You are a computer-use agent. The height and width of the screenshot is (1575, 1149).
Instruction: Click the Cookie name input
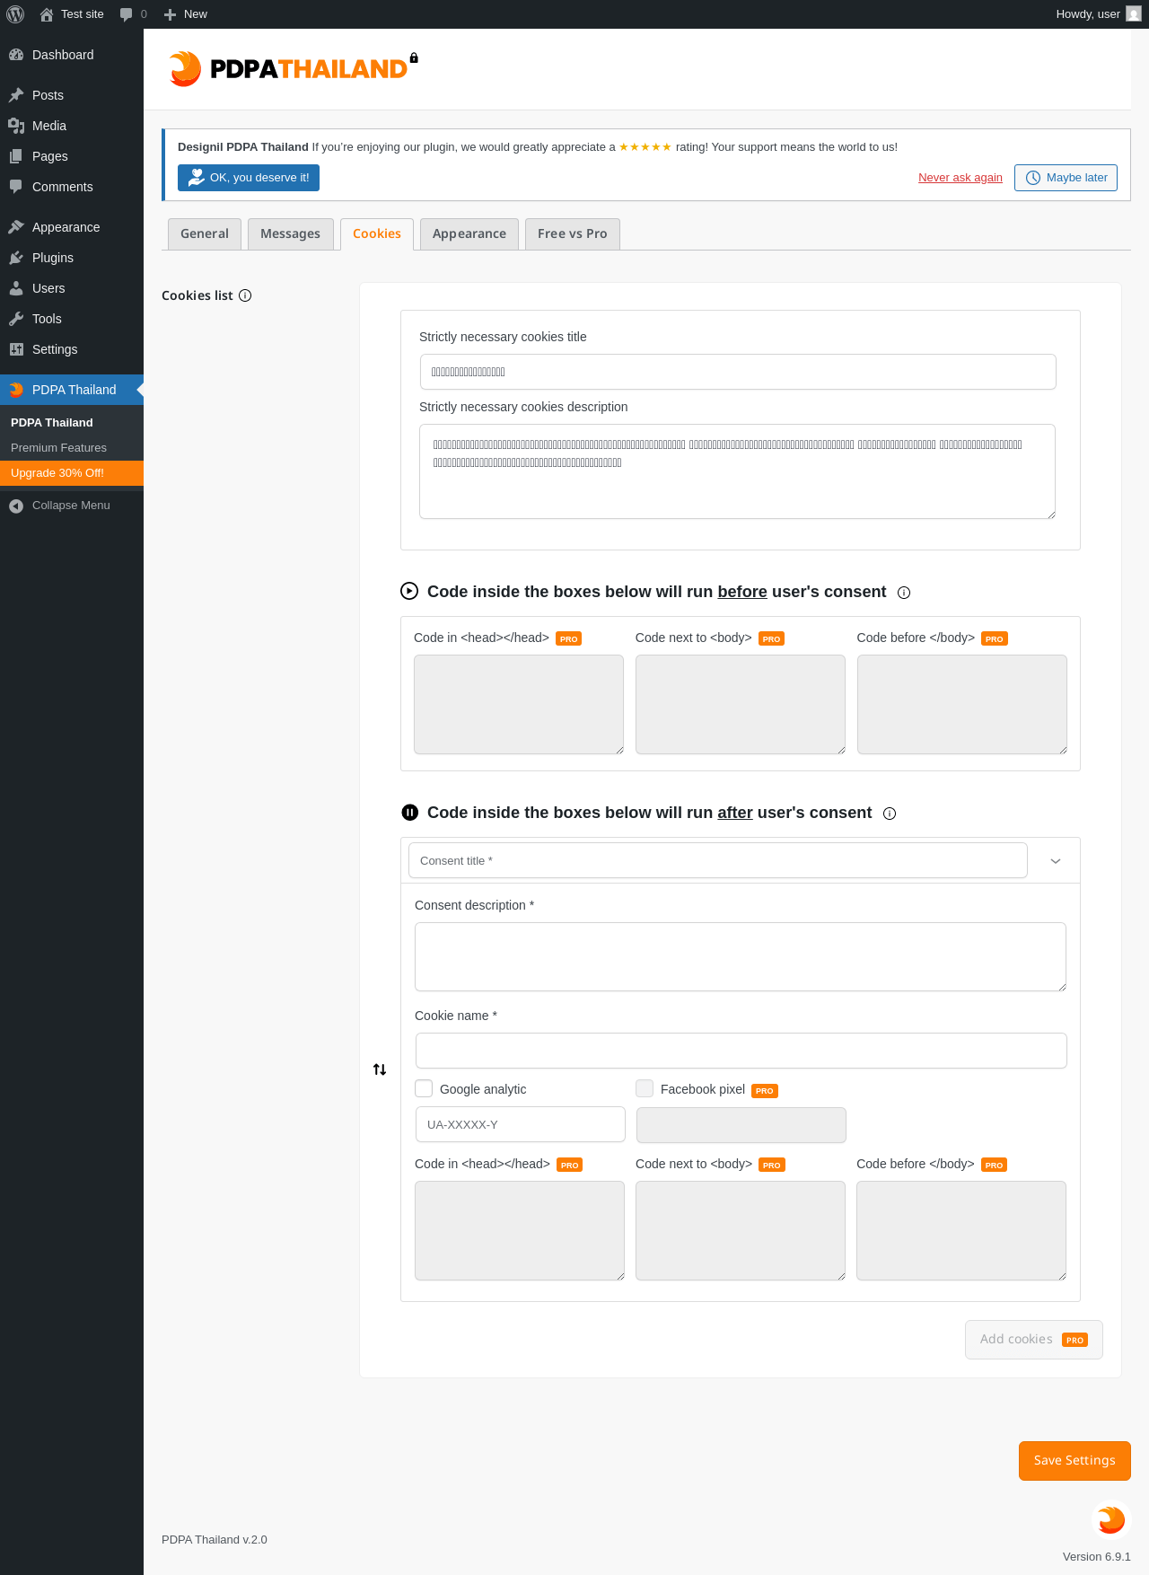(741, 1051)
